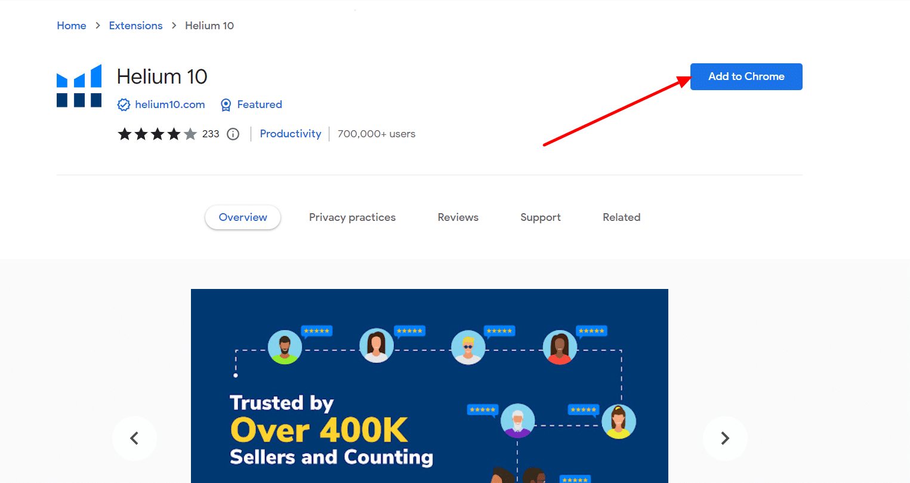Open the Productivity category link

pyautogui.click(x=291, y=134)
